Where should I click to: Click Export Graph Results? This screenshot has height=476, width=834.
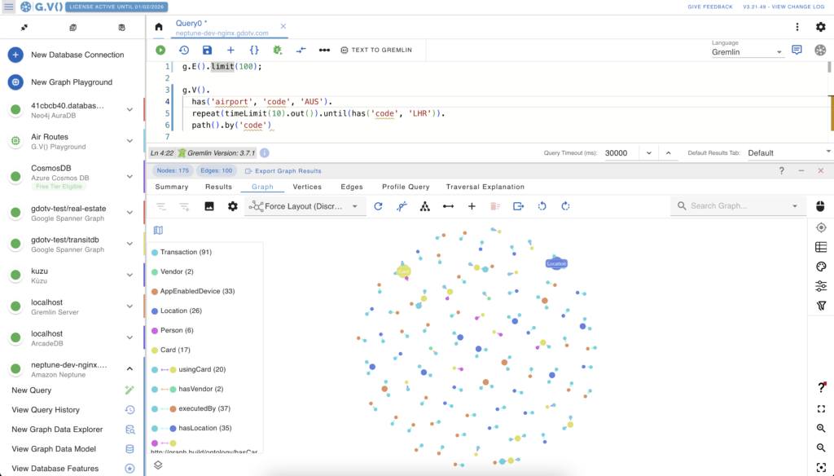(x=283, y=171)
